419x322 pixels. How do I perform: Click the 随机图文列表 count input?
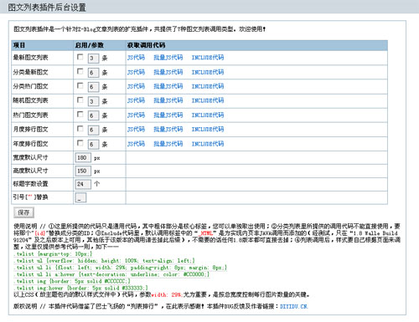(93, 101)
